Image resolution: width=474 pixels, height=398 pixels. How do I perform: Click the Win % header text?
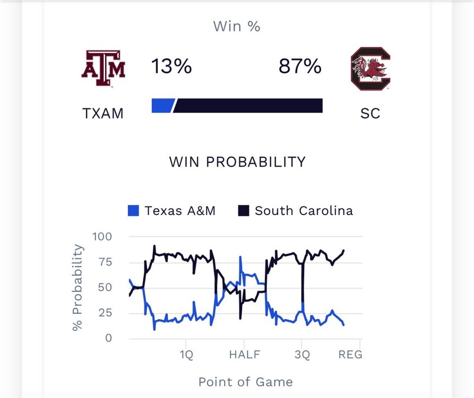click(237, 26)
